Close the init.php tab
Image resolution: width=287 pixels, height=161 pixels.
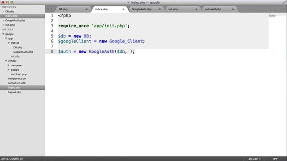tap(196, 9)
